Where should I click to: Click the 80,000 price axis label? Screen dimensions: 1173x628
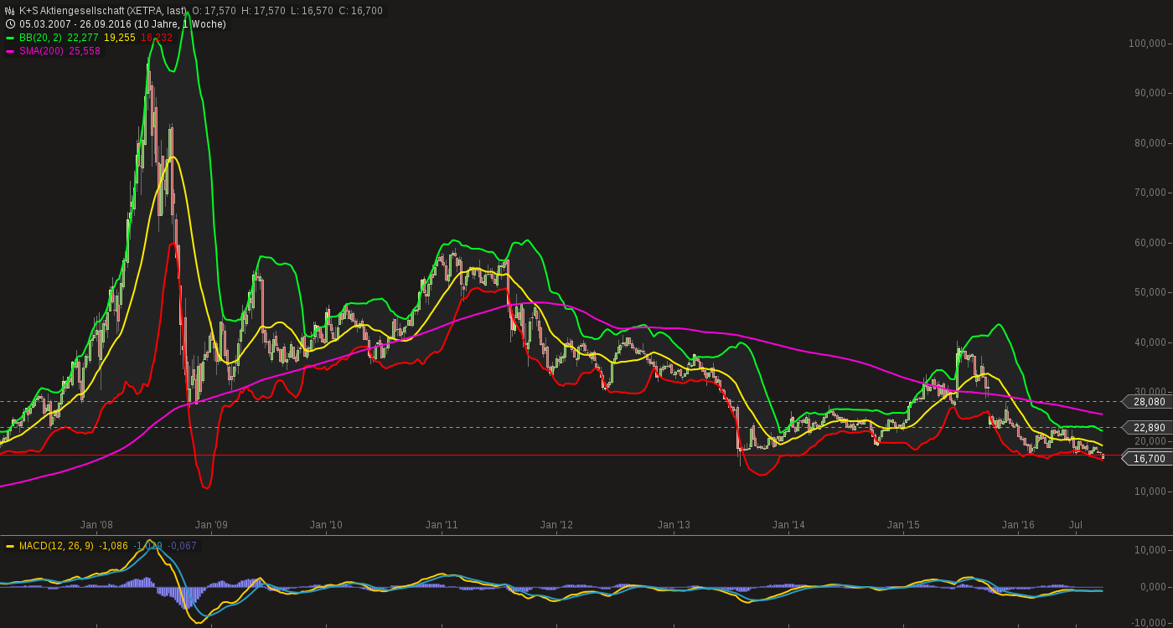tap(1150, 143)
